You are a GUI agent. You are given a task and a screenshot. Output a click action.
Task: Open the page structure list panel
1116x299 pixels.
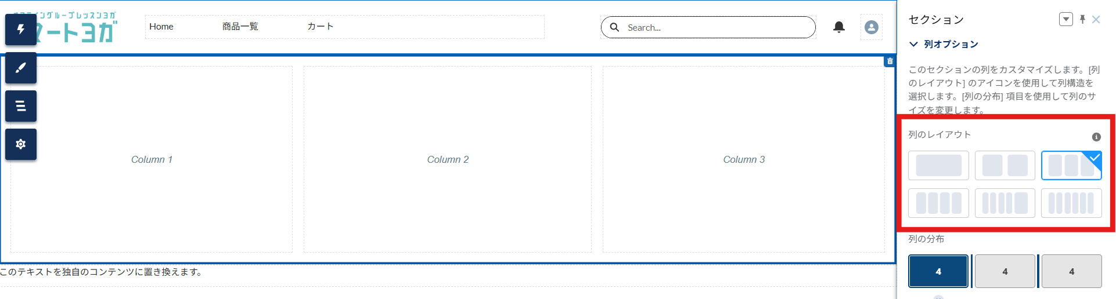[21, 106]
